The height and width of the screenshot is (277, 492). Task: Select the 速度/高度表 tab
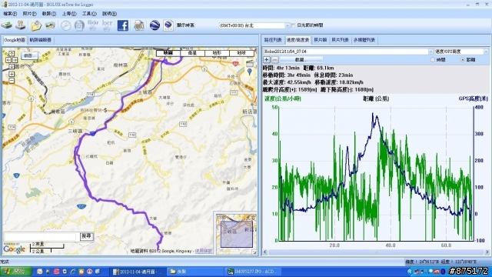[x=298, y=40]
